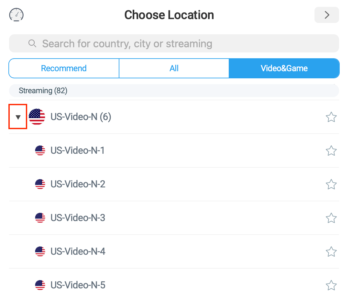Select the Video&Game tab
This screenshot has height=301, width=352.
tap(284, 68)
